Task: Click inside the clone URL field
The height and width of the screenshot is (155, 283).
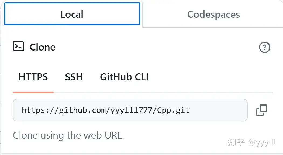Action: tap(130, 110)
